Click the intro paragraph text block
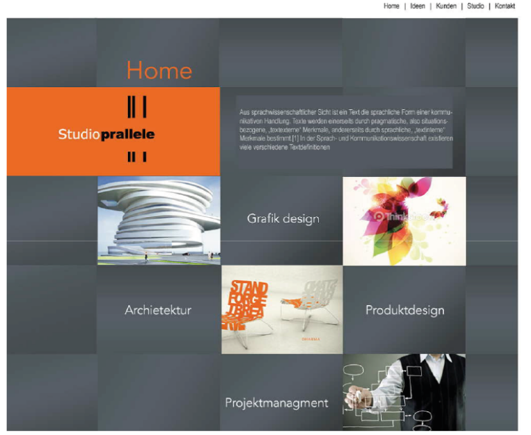Image resolution: width=531 pixels, height=435 pixels. point(346,129)
